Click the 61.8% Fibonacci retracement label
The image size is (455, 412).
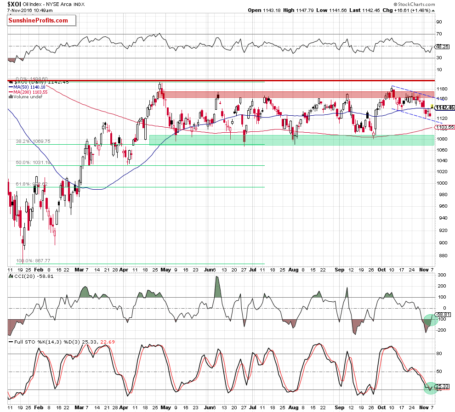32,184
